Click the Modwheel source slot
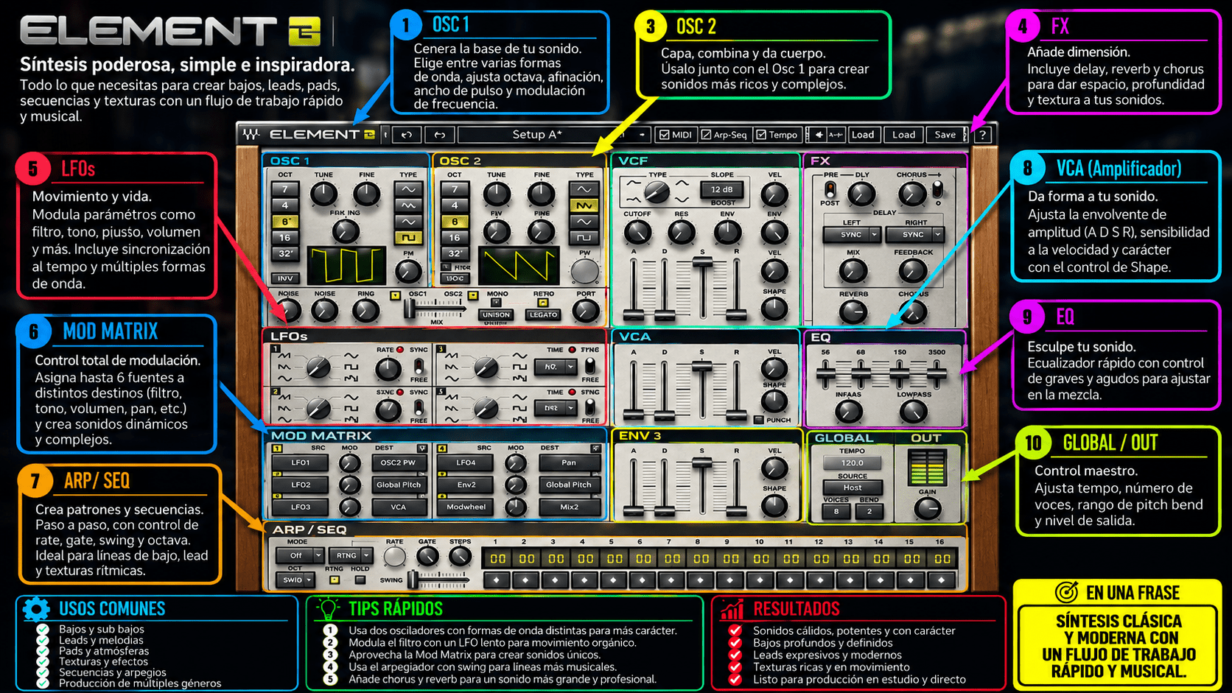The width and height of the screenshot is (1232, 693). point(466,507)
